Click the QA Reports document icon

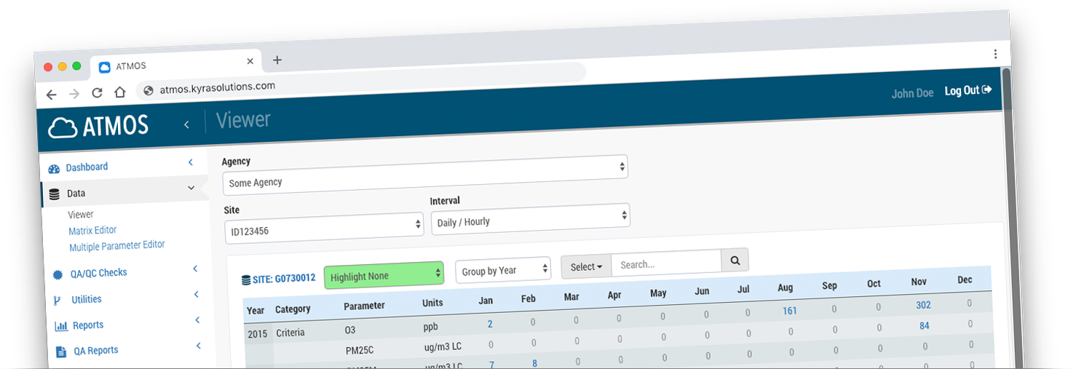tap(61, 352)
